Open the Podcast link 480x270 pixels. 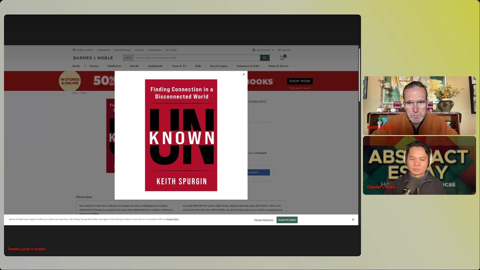[x=139, y=50]
